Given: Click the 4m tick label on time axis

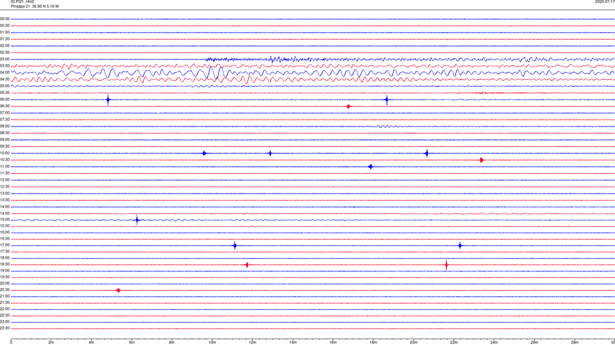Looking at the screenshot, I should [x=92, y=342].
